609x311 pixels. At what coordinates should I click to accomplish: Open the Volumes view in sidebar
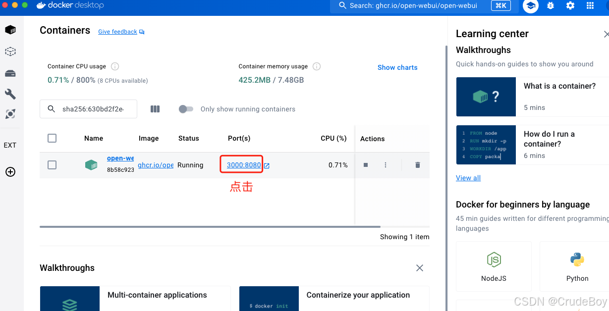click(x=10, y=73)
